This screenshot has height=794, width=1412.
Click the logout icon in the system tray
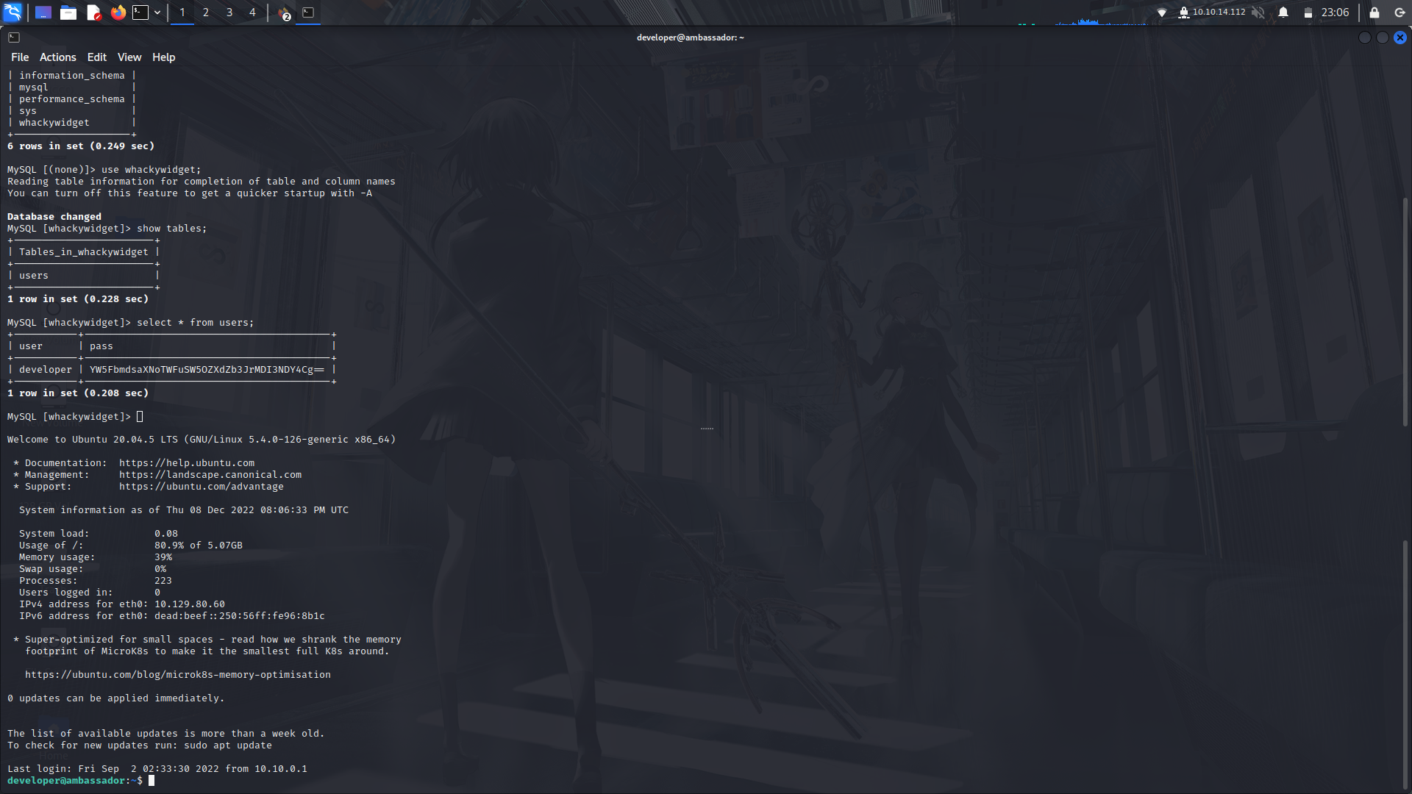[1399, 12]
